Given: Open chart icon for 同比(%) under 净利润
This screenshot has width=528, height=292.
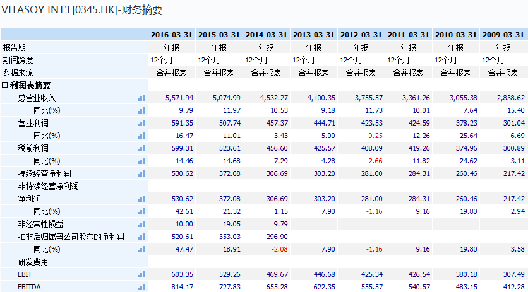Looking at the screenshot, I should (x=141, y=211).
